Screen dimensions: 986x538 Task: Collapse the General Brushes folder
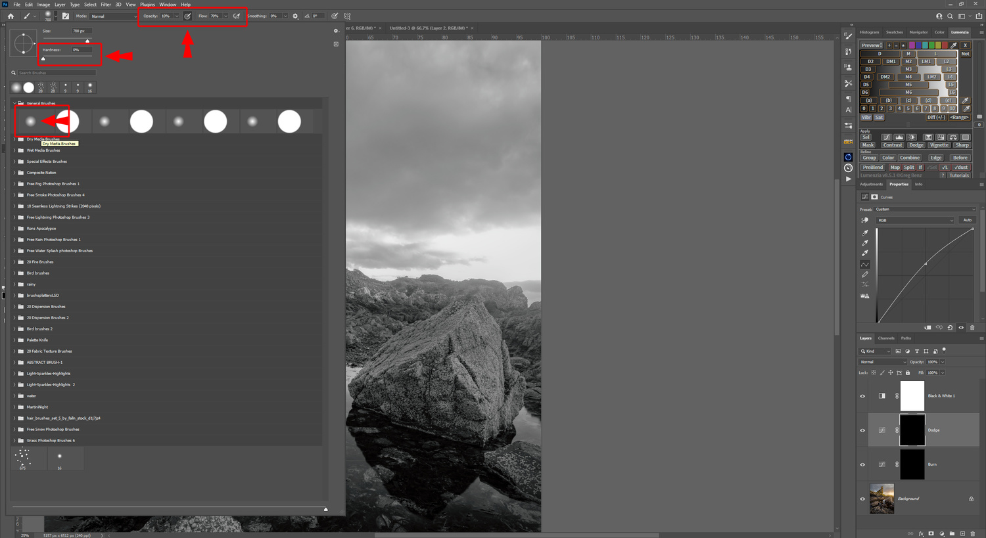coord(14,103)
